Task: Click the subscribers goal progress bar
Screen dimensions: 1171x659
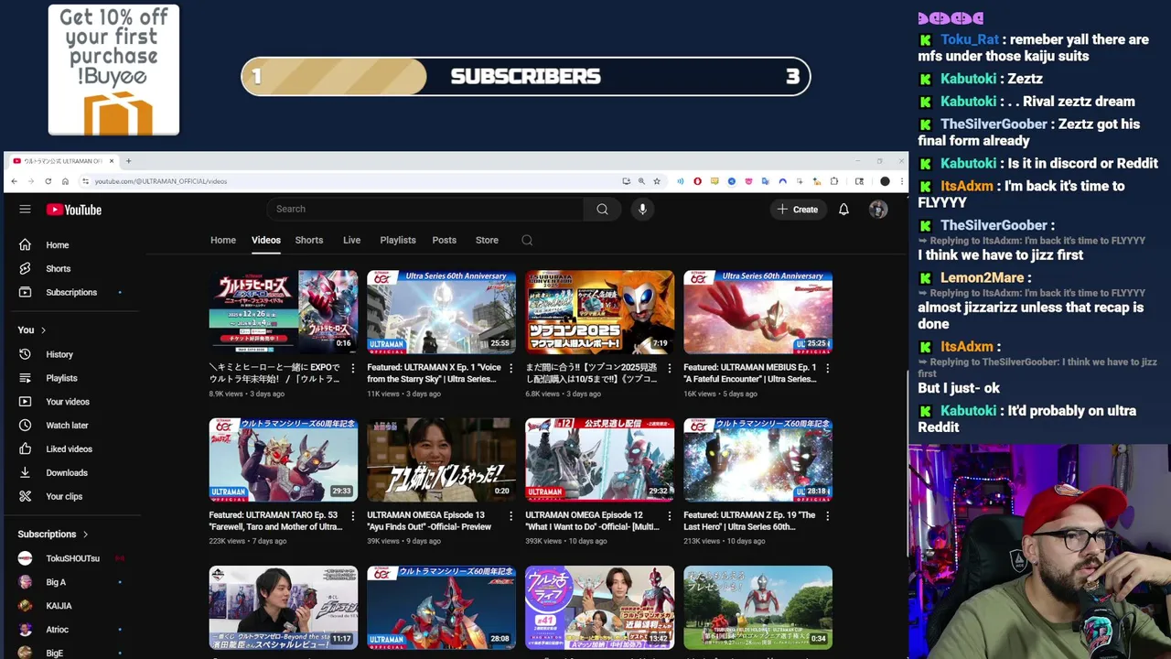Action: [x=526, y=77]
